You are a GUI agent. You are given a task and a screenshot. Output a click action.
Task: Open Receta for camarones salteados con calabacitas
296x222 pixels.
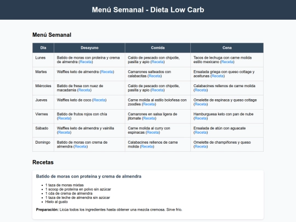tap(155, 76)
